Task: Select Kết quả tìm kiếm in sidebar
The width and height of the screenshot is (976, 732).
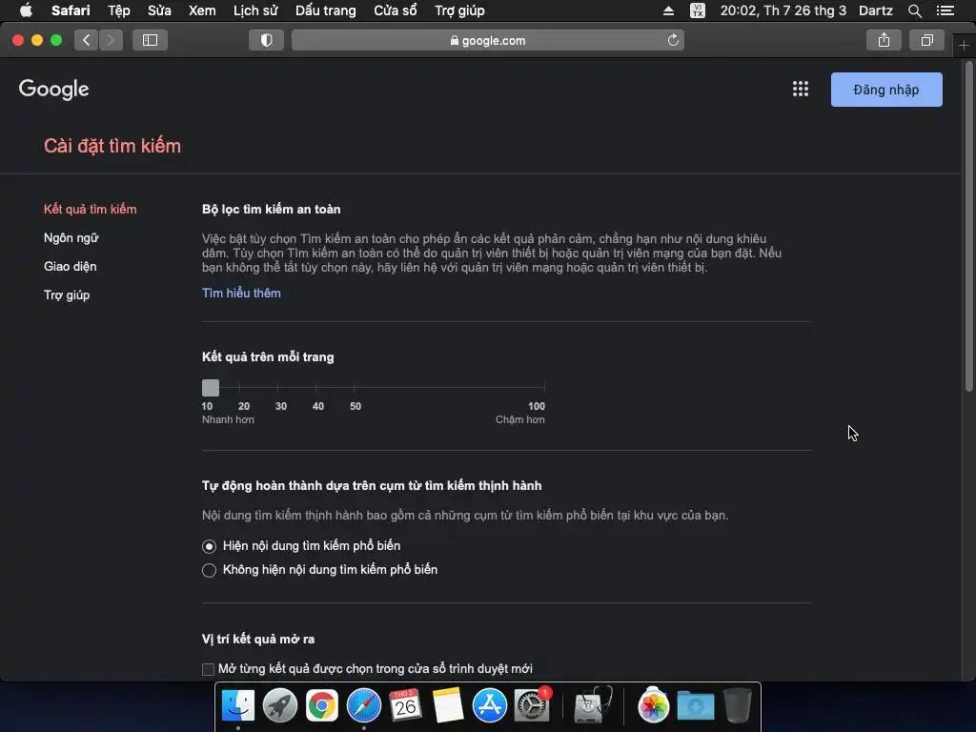Action: (91, 209)
